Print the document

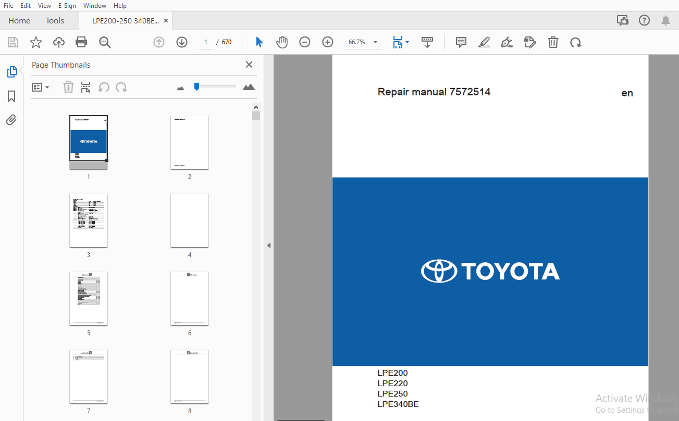[81, 42]
